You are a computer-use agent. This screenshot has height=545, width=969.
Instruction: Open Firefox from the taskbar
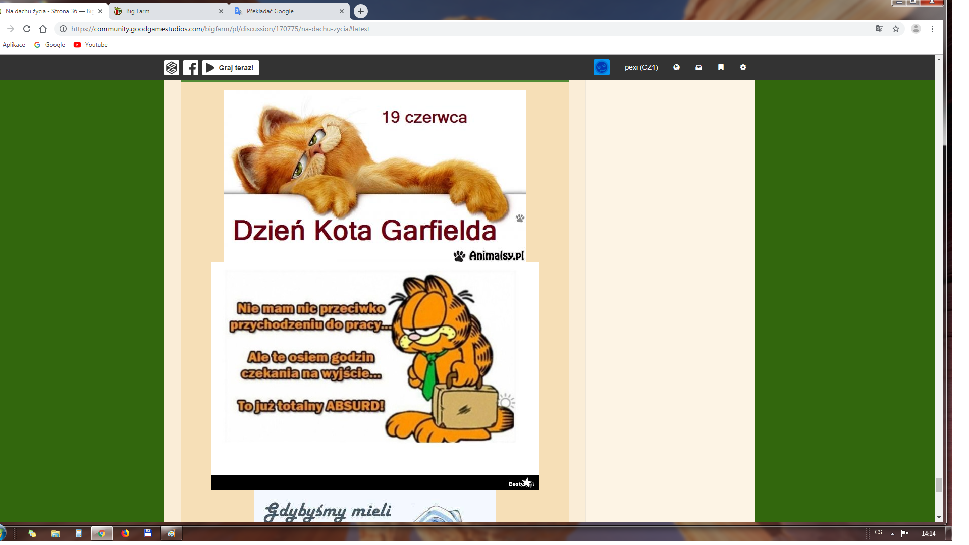point(125,533)
